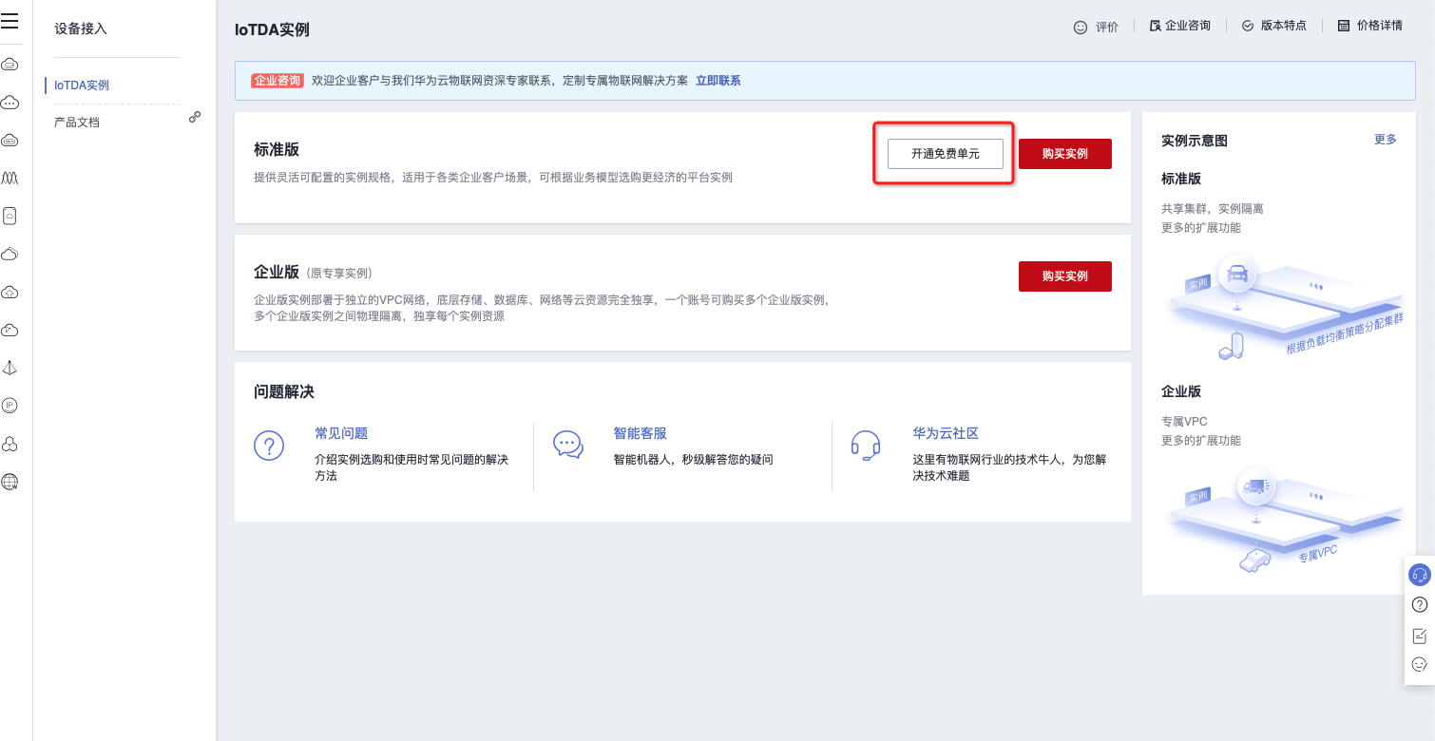The height and width of the screenshot is (741, 1435).
Task: Open 版本特点 in the header
Action: 1274,26
